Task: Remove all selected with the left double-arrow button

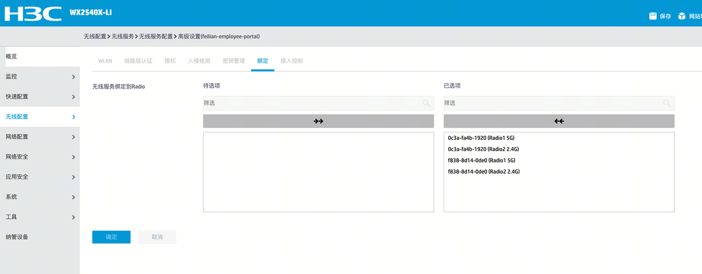Action: click(559, 121)
